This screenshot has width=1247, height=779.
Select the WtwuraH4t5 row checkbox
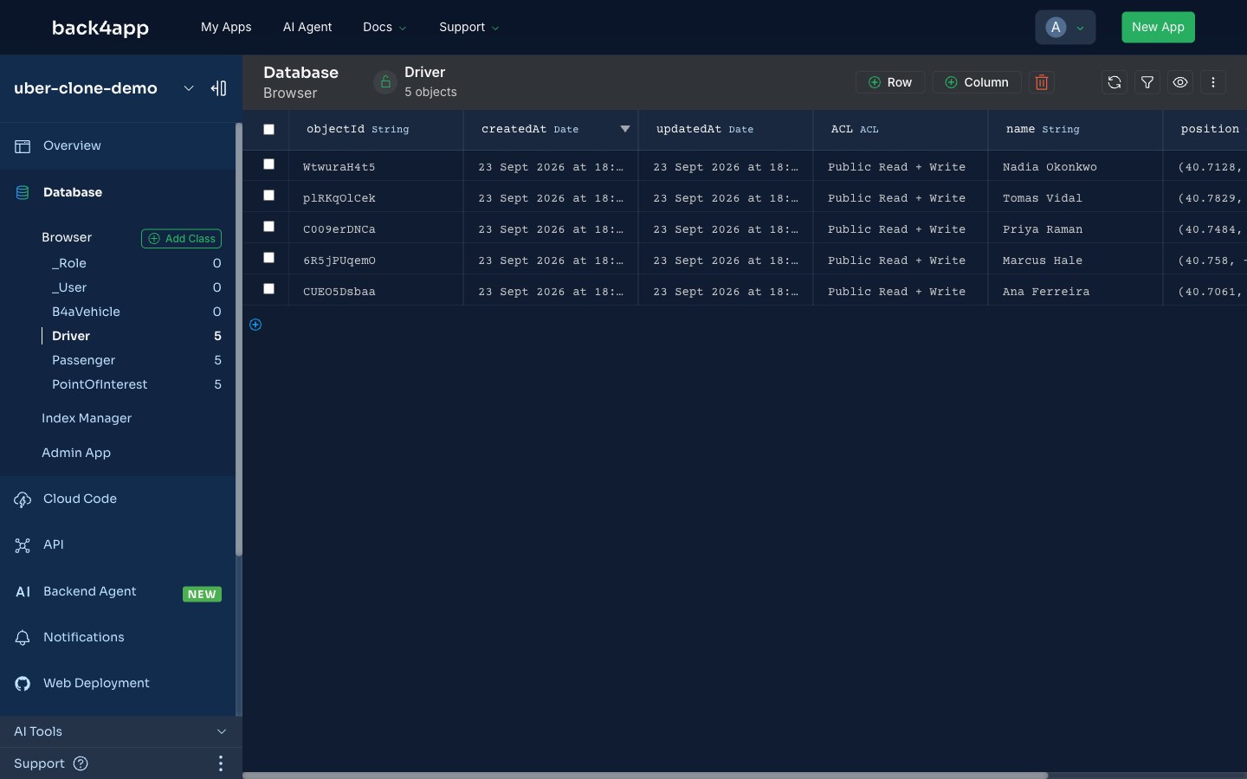pos(268,164)
